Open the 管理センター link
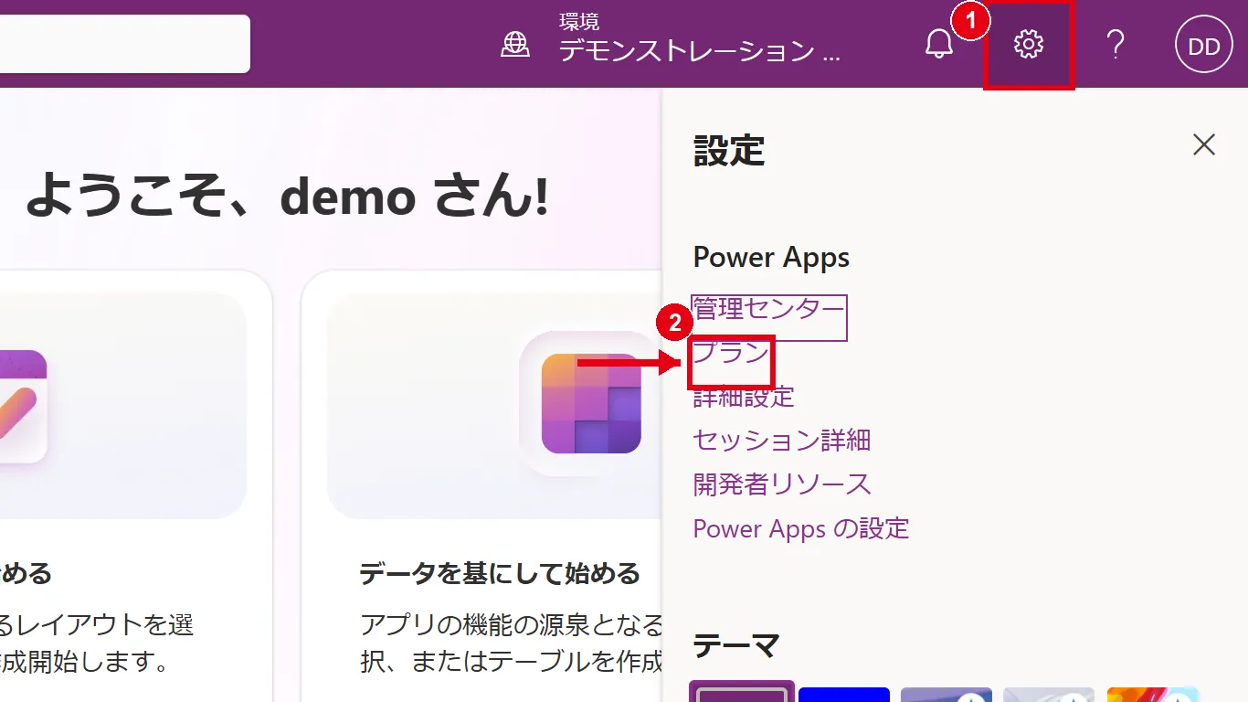The width and height of the screenshot is (1248, 702). pos(769,309)
